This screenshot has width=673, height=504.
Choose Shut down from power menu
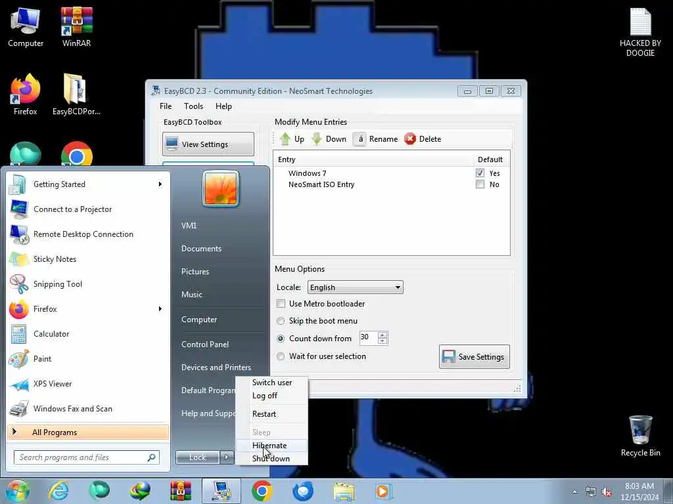(x=271, y=459)
